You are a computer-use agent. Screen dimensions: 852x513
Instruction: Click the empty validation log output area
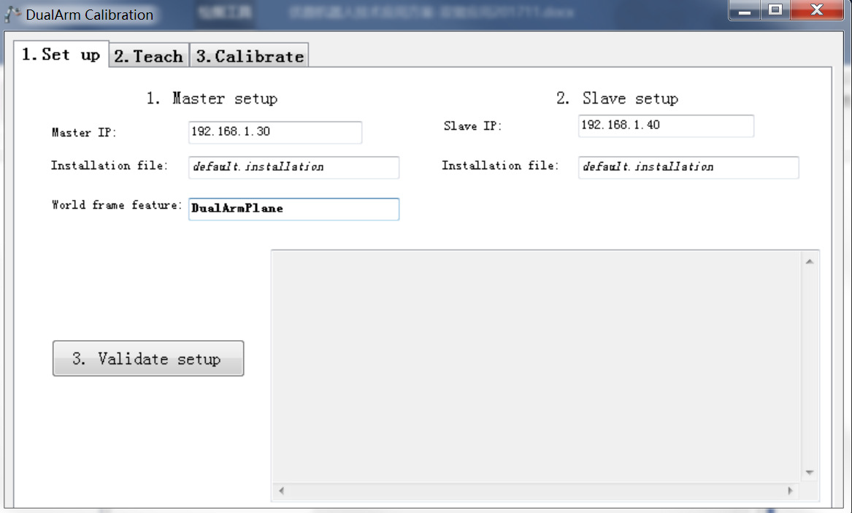[x=537, y=366]
